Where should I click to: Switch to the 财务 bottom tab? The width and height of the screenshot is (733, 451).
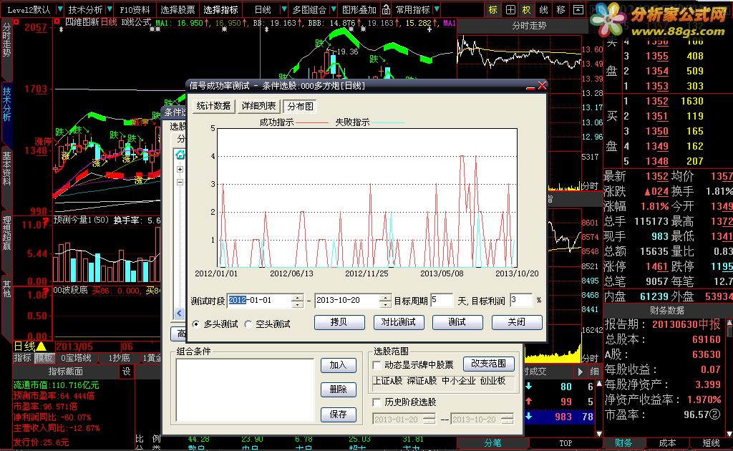tap(623, 443)
